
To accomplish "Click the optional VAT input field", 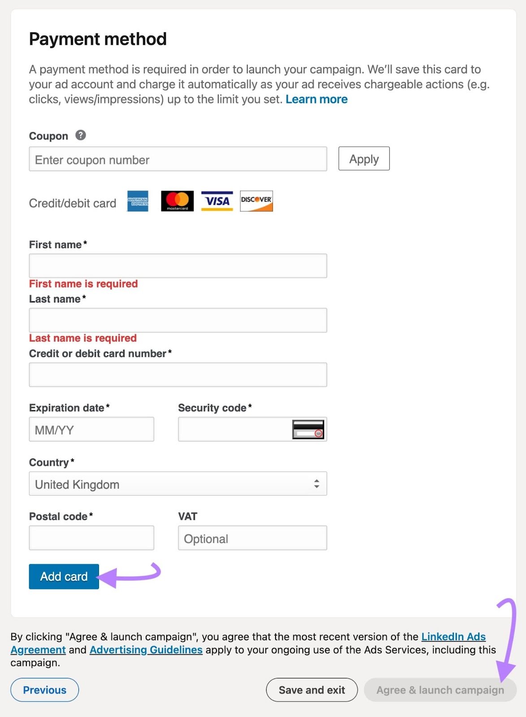I will coord(252,538).
